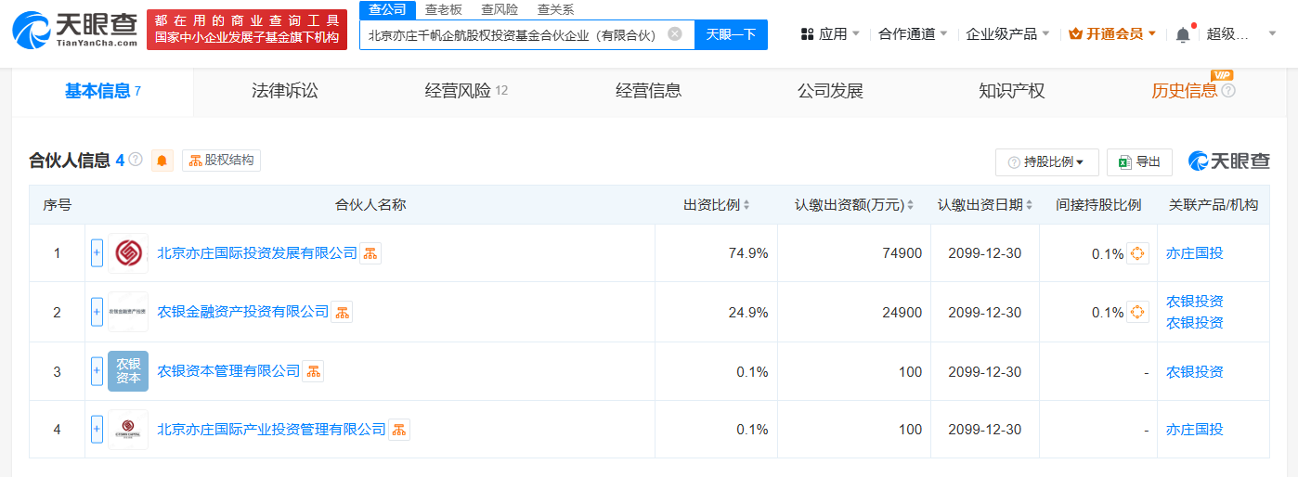Screen dimensions: 1298x477
Task: Open equity structure icon for 农银金融资产投资有限公司
Action: pyautogui.click(x=342, y=313)
